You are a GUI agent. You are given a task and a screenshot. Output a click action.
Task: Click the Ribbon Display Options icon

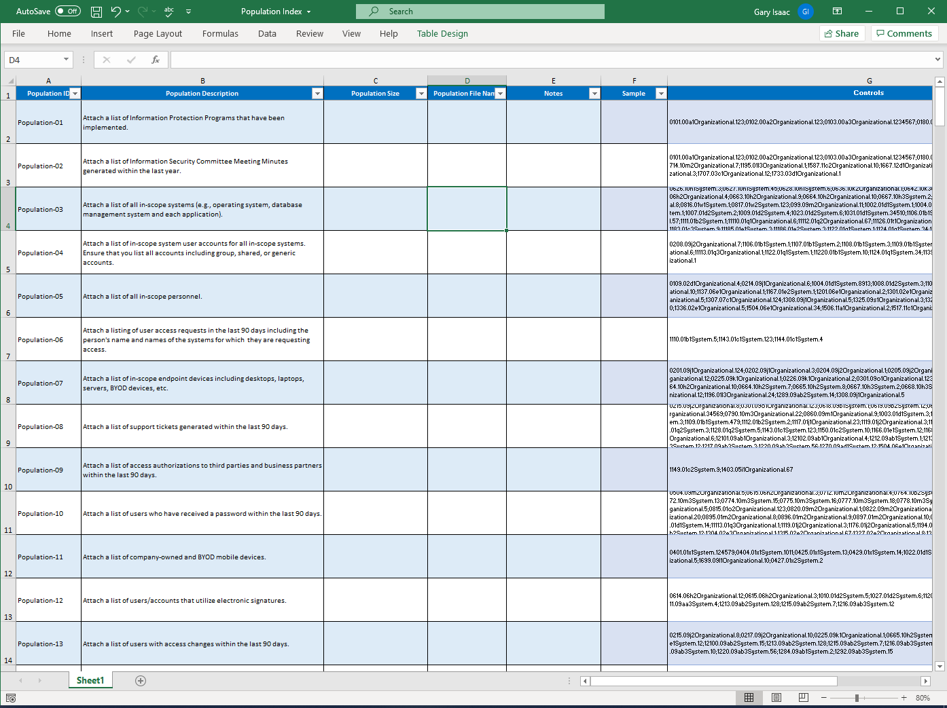click(x=838, y=12)
